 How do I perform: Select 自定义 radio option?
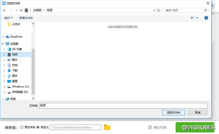click(38, 127)
